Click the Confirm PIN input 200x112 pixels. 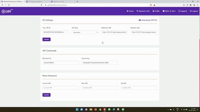[x=139, y=88]
